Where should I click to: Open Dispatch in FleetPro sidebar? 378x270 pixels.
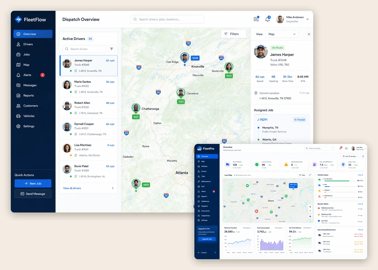point(207,206)
